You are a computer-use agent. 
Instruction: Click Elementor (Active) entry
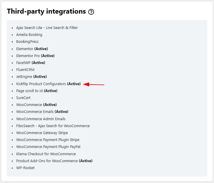(32, 49)
